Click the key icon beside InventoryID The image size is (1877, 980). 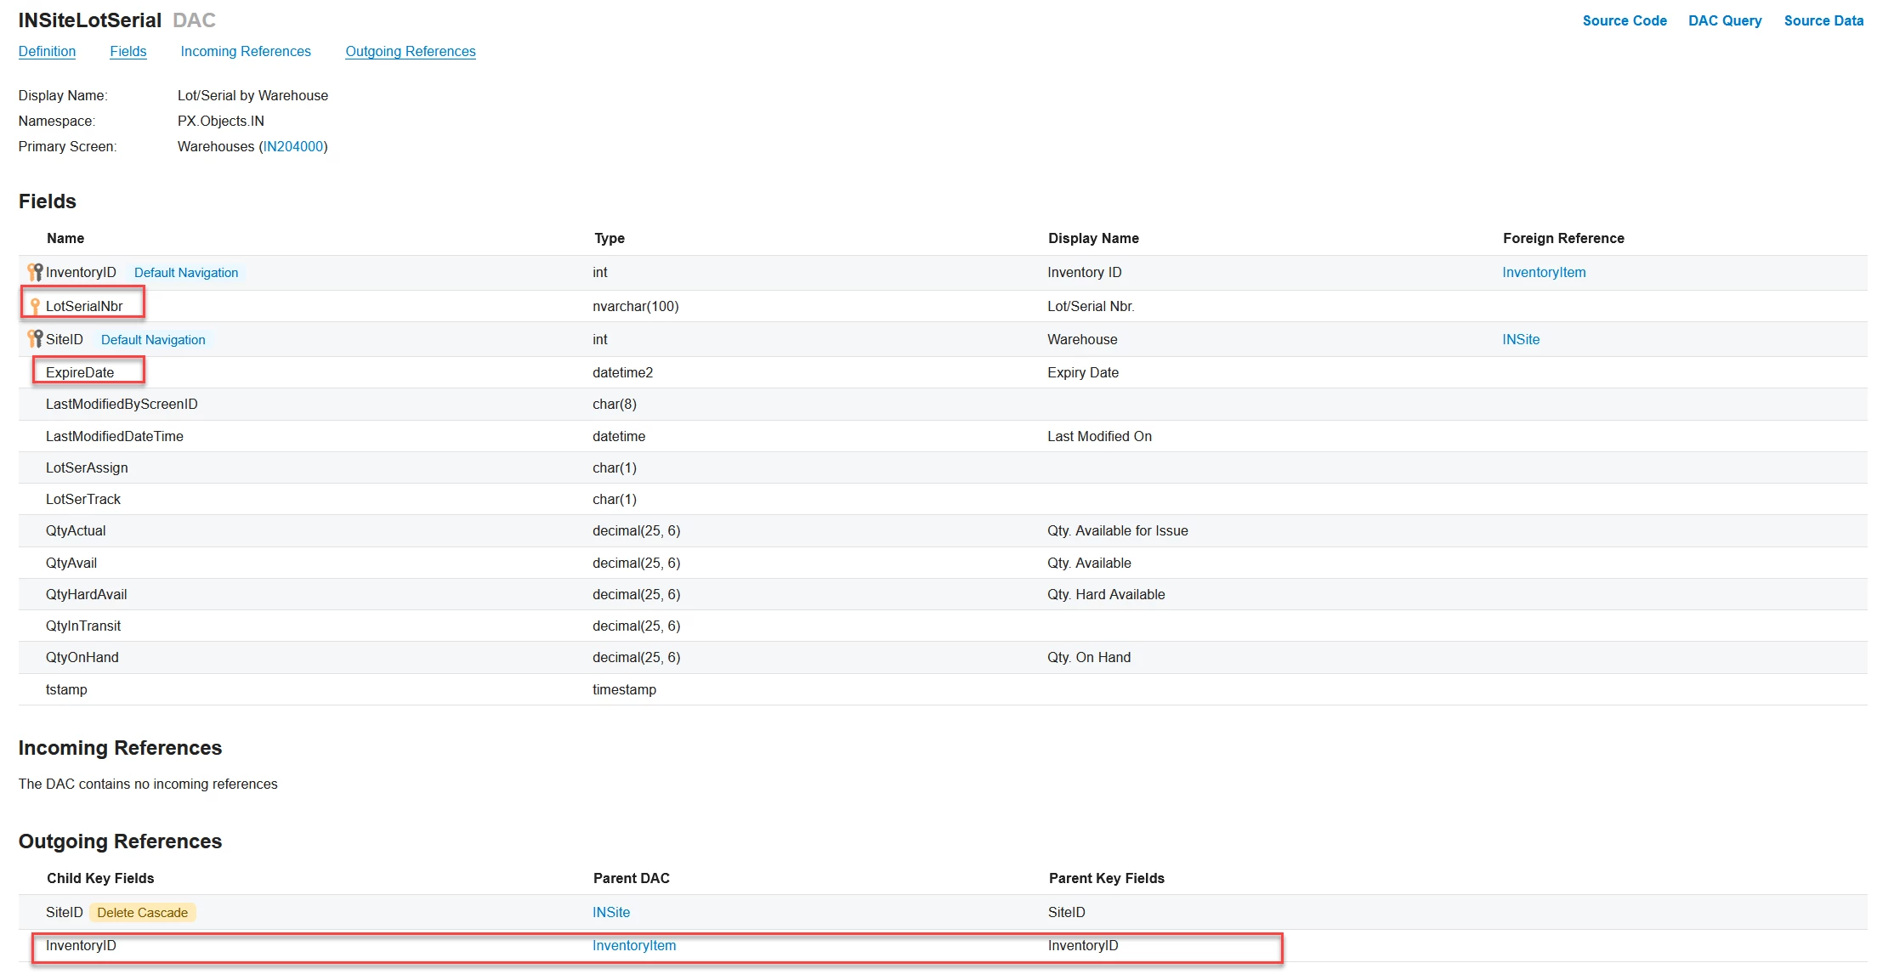pos(35,272)
